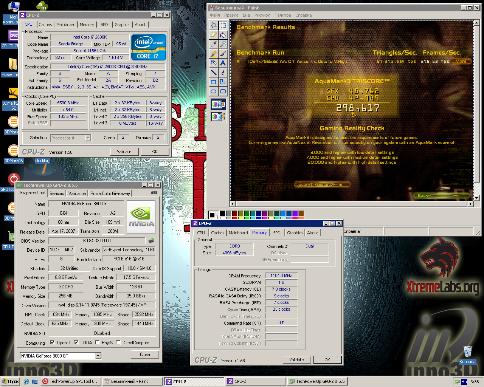The image size is (484, 387).
Task: Click Paint's vertical scrollbar down arrow
Action: [x=476, y=198]
